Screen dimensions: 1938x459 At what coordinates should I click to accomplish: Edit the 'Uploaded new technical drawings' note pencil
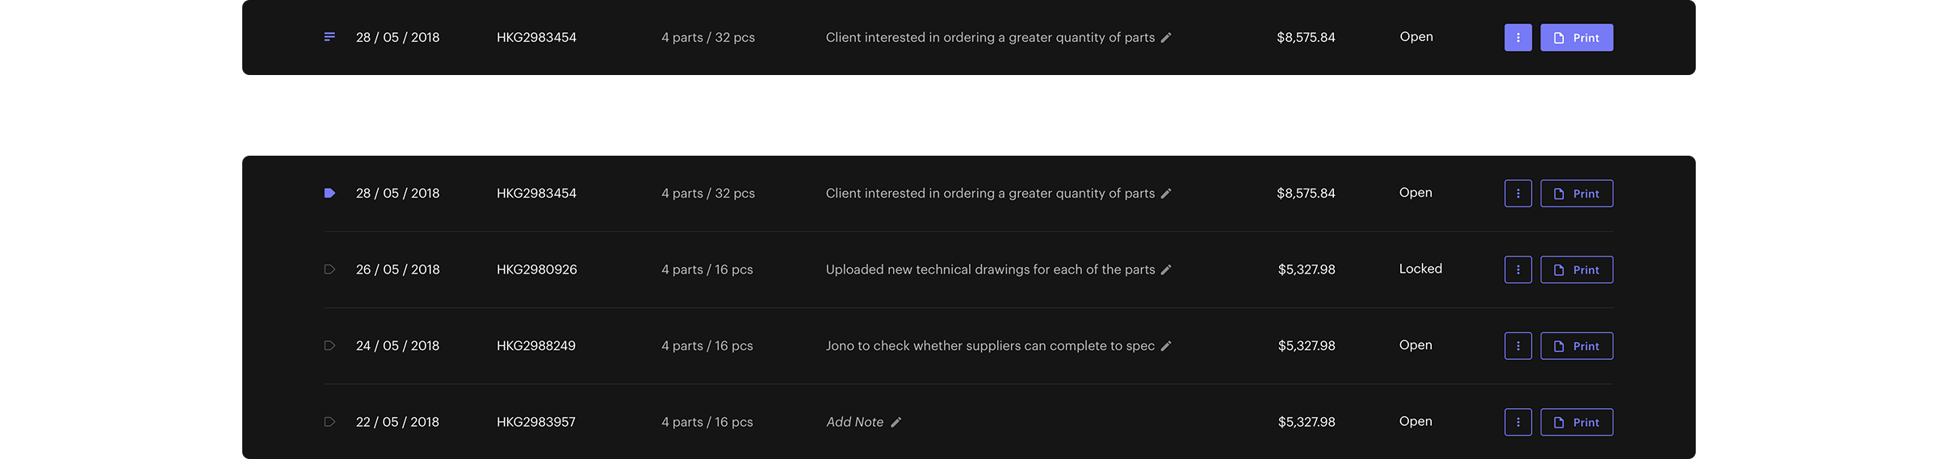(x=1166, y=270)
